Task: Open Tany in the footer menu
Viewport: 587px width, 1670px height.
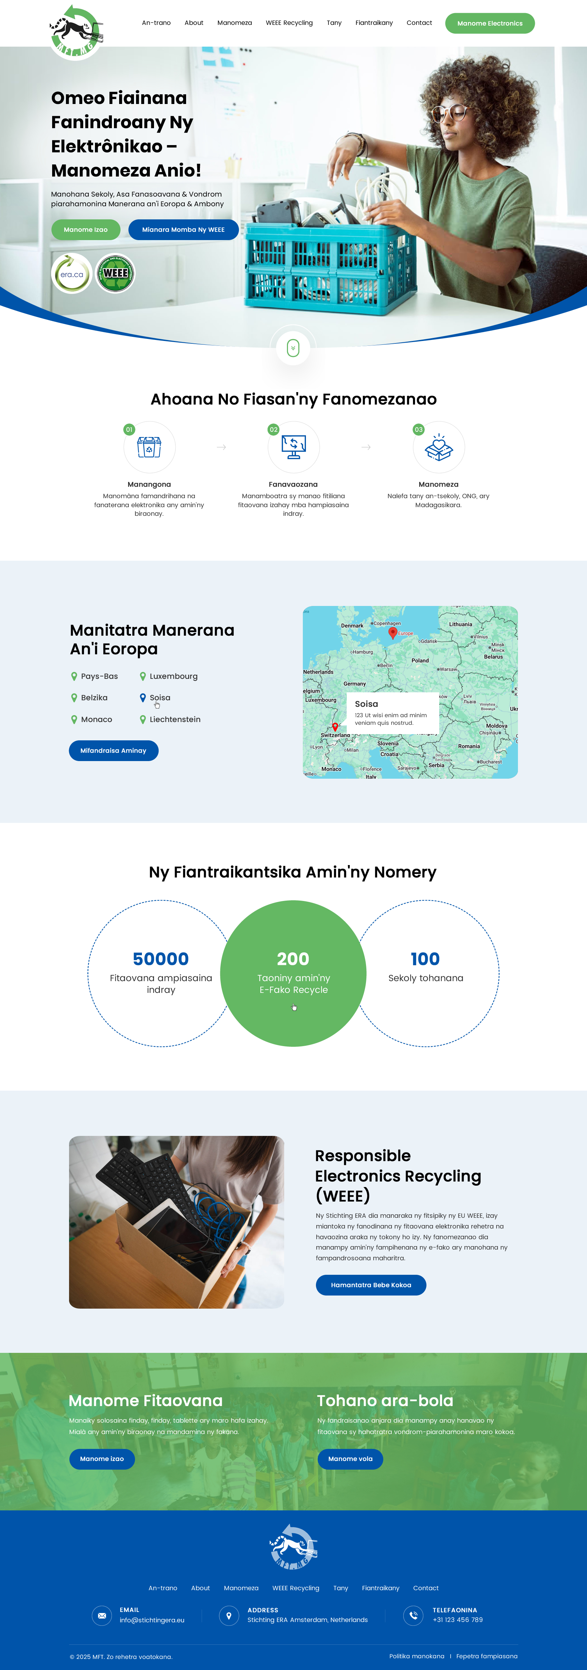Action: (341, 1588)
